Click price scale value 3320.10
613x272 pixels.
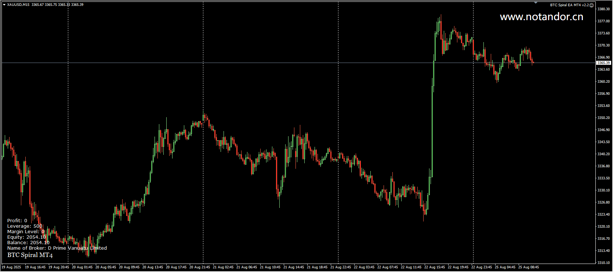pos(604,227)
